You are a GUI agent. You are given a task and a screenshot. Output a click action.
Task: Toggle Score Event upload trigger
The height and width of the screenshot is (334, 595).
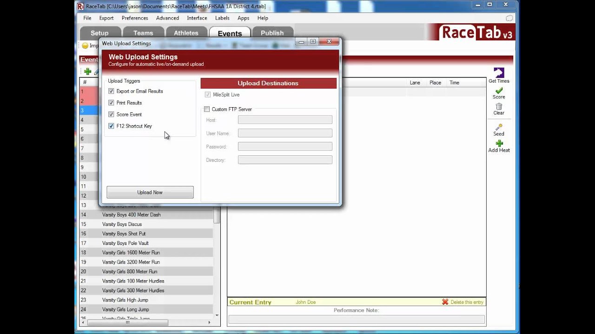click(111, 115)
